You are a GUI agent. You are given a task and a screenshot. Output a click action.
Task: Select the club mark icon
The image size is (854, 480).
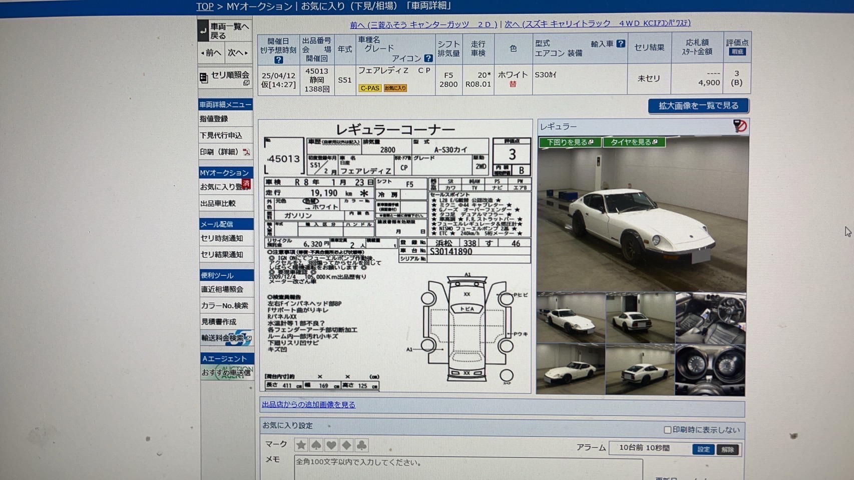click(x=361, y=445)
